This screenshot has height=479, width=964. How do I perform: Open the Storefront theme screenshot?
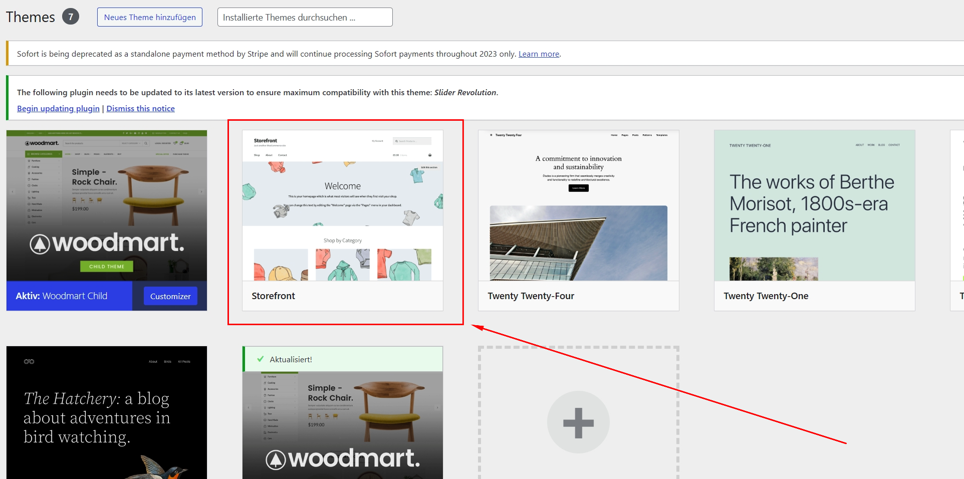[343, 205]
